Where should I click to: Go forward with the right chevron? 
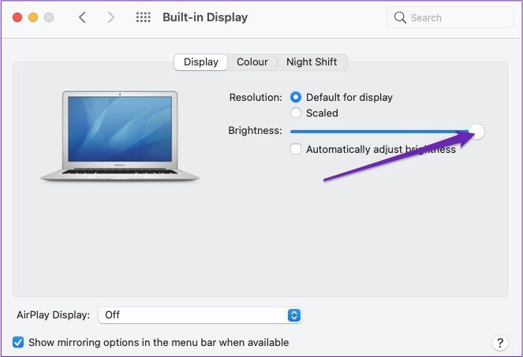pos(111,17)
